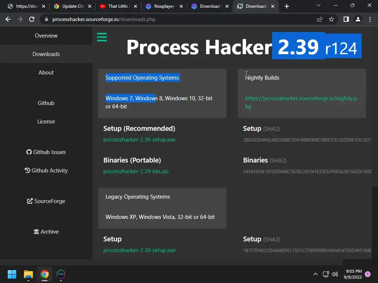Screen dimensions: 378x283
Task: Bookmark this page with the star
Action: click(x=331, y=19)
